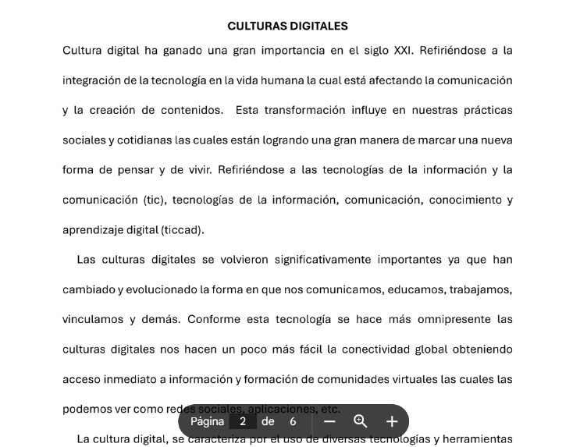This screenshot has height=447, width=580.
Task: Click the word 'podemos' in last paragraph line
Action: (x=87, y=410)
